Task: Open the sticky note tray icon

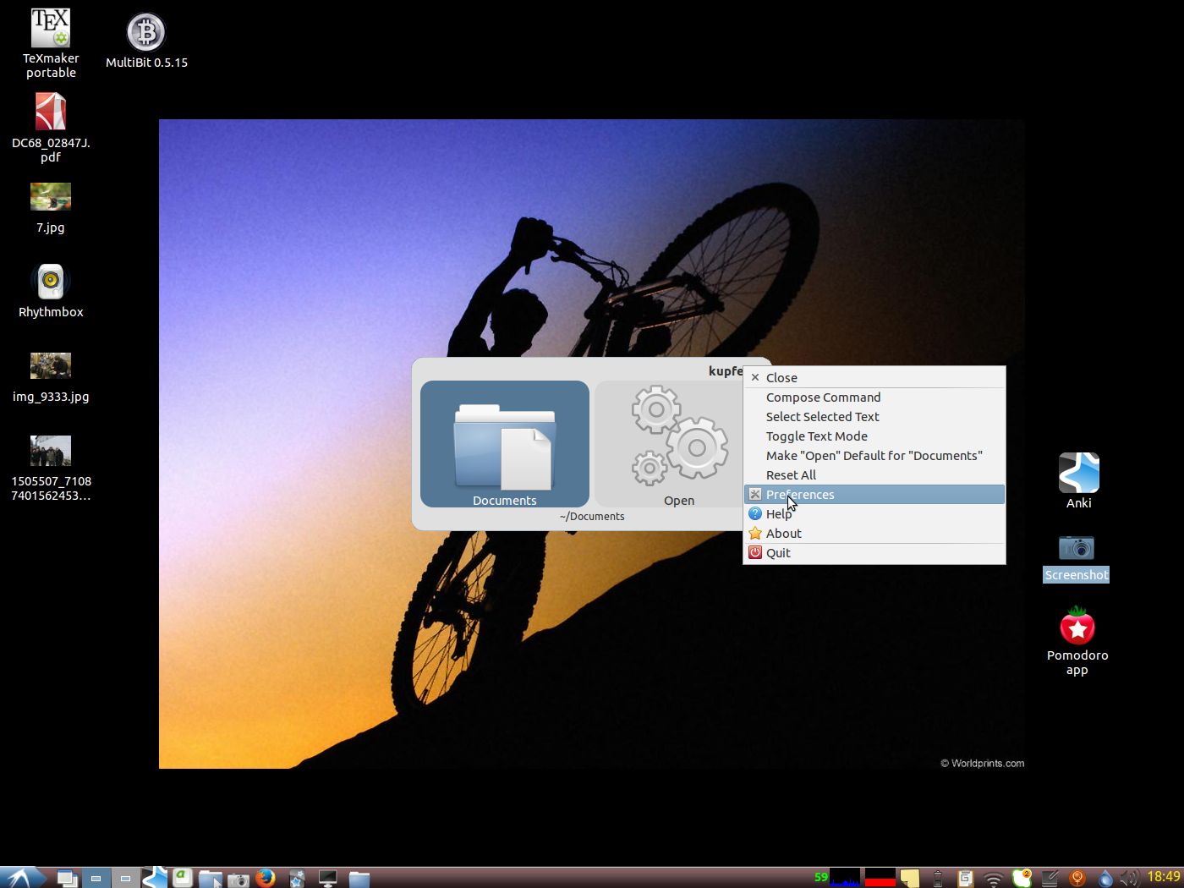Action: click(909, 878)
